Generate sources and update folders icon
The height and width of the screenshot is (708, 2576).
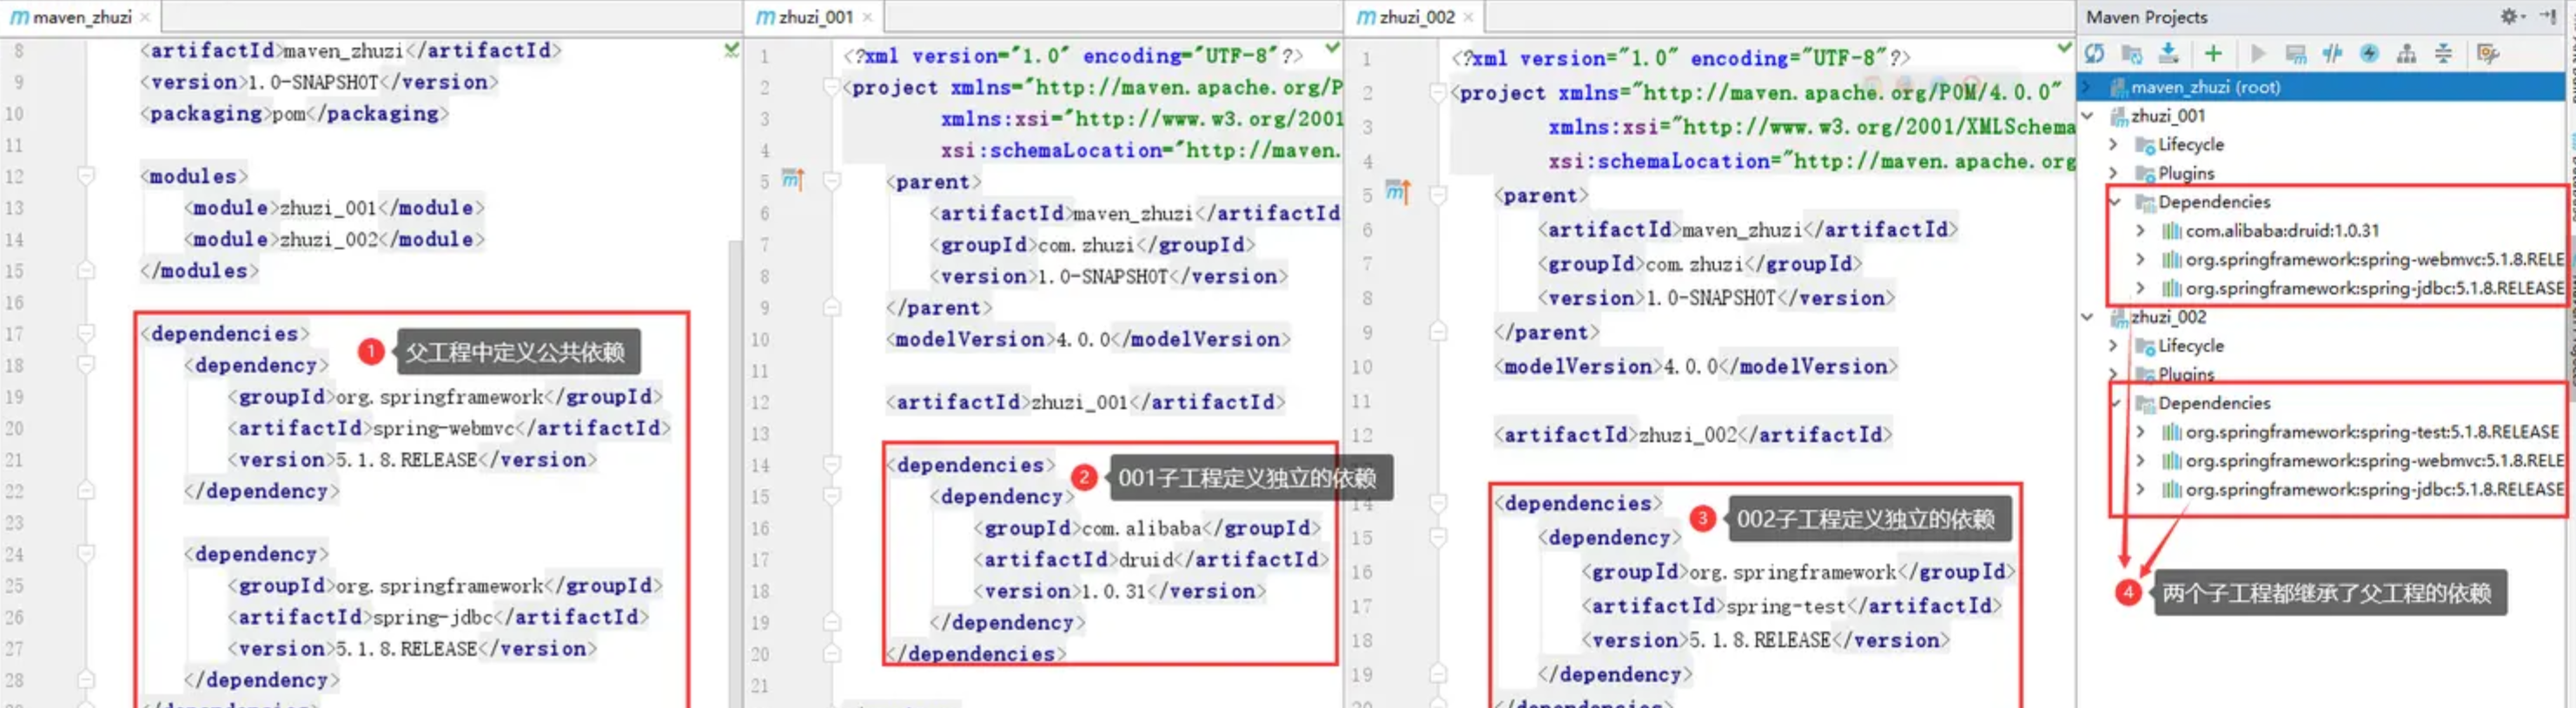2132,54
